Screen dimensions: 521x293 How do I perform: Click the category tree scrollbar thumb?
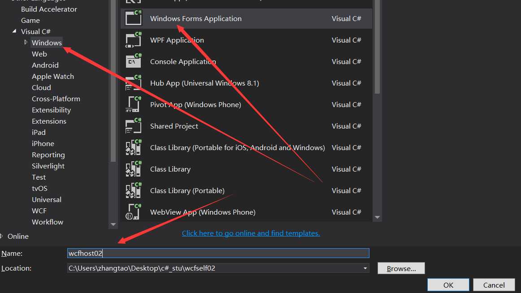113,81
